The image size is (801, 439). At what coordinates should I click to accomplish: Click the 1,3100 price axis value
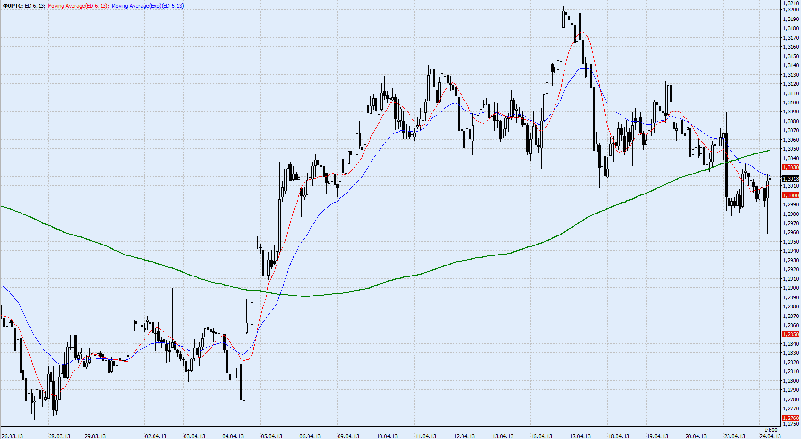pos(791,102)
